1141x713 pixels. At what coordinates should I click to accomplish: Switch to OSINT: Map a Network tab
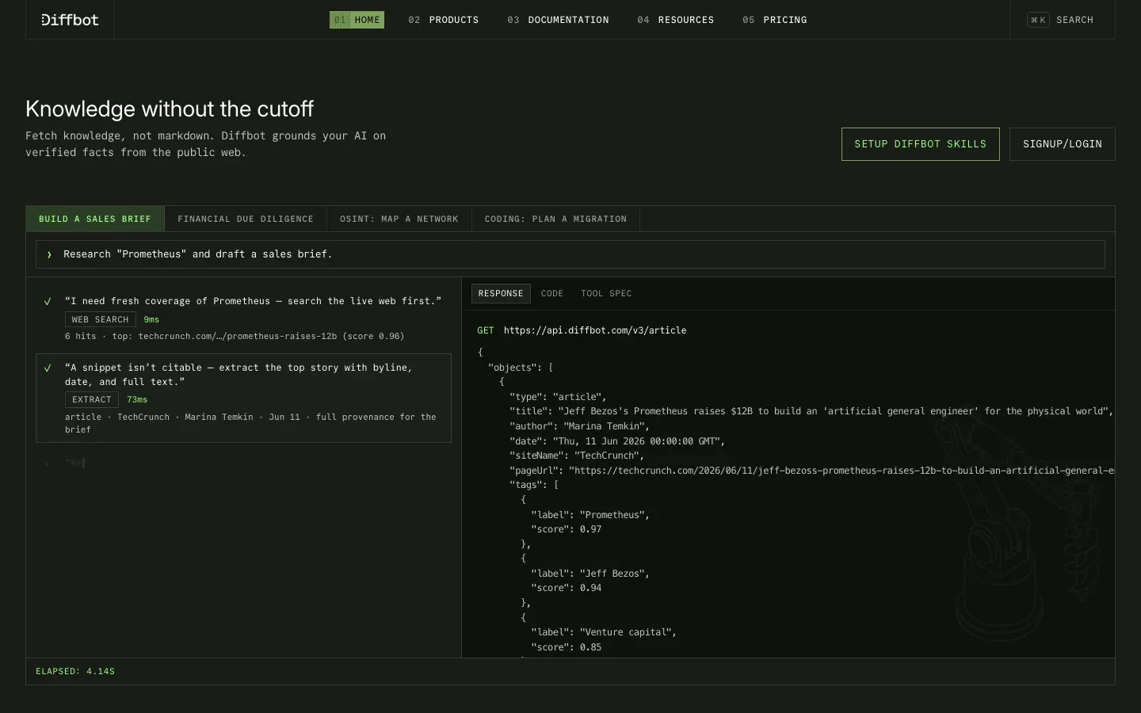pyautogui.click(x=399, y=219)
